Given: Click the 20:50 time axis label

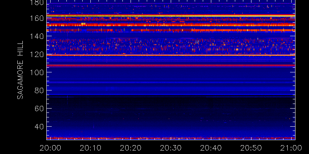Looking at the screenshot, I should [x=251, y=148].
